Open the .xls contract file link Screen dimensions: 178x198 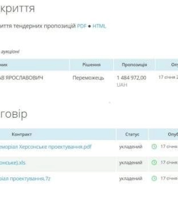[13, 163]
